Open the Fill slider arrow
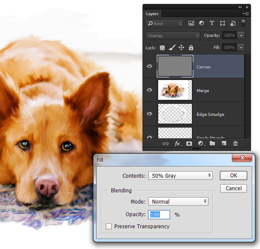Viewport: 260px width, 249px height. [241, 48]
